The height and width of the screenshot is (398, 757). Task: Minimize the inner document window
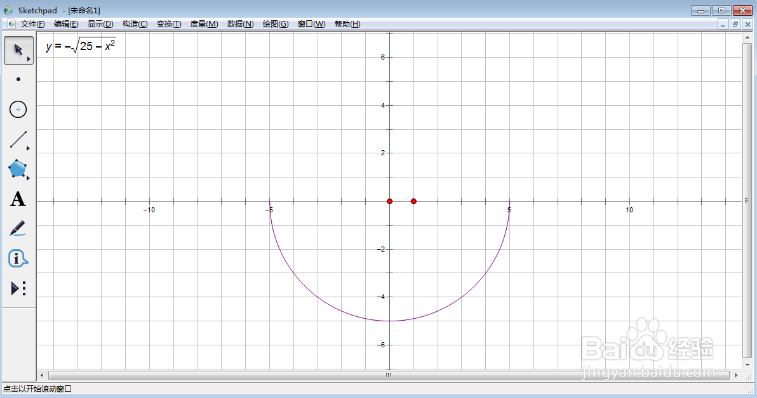(x=723, y=24)
